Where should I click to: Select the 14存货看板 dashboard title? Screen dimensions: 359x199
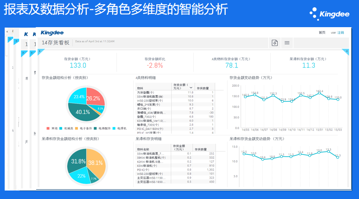tap(55, 43)
